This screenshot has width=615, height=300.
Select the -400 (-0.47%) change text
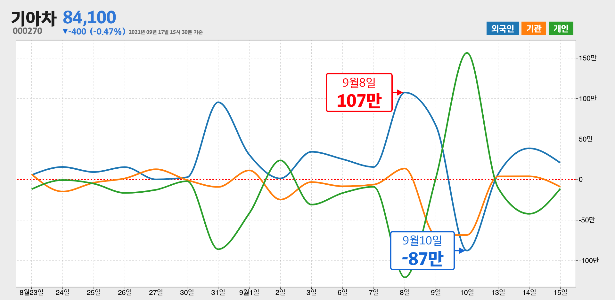(94, 32)
